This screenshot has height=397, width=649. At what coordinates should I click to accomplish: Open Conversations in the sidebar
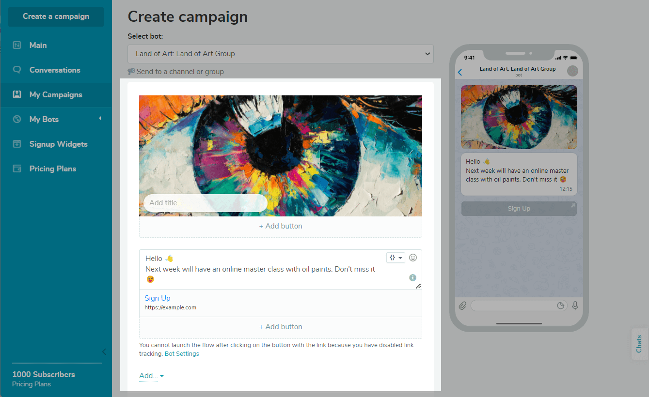pos(55,70)
